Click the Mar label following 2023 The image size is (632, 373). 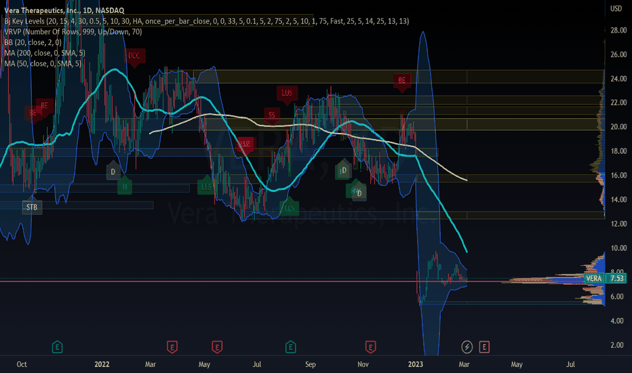(464, 364)
